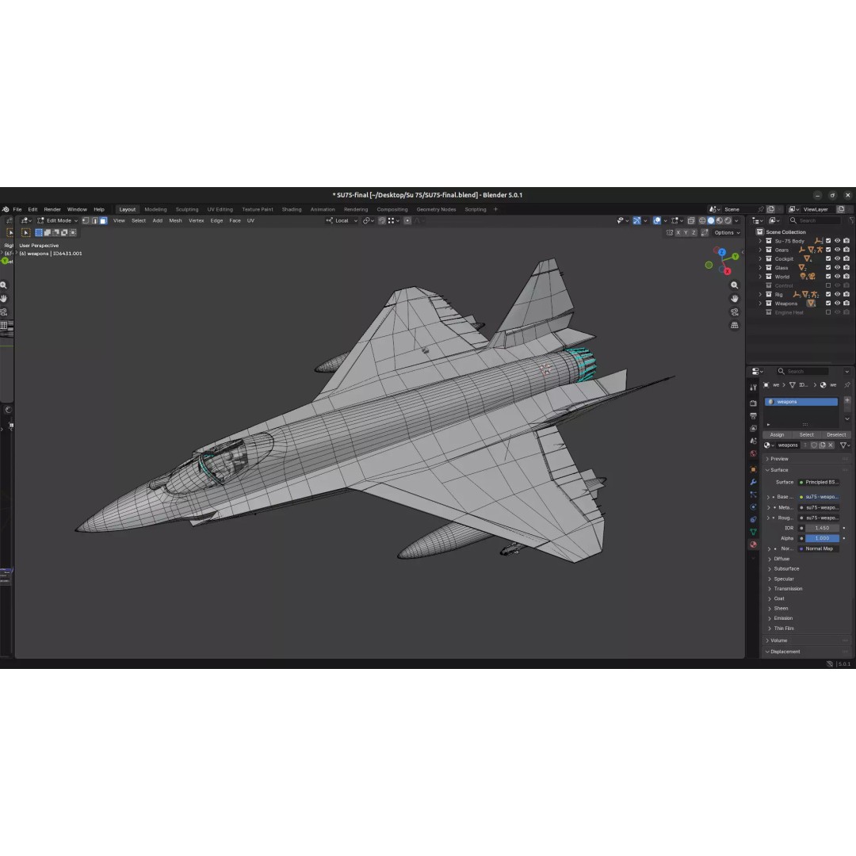
Task: Click the Normal Map link button
Action: click(x=819, y=549)
